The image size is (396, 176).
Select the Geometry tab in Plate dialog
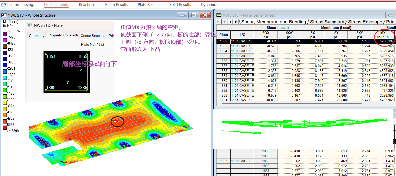click(36, 36)
